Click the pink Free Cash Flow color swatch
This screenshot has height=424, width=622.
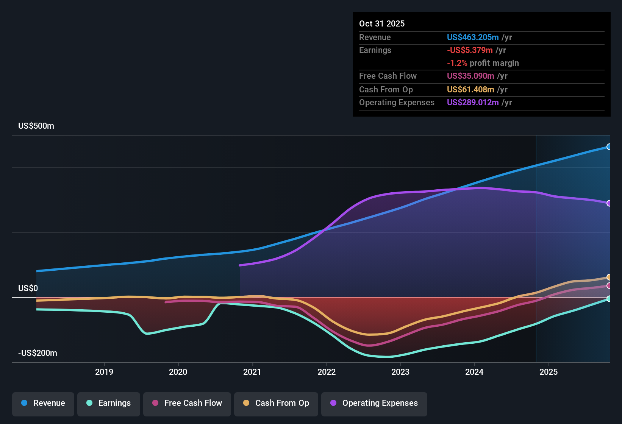pos(155,403)
